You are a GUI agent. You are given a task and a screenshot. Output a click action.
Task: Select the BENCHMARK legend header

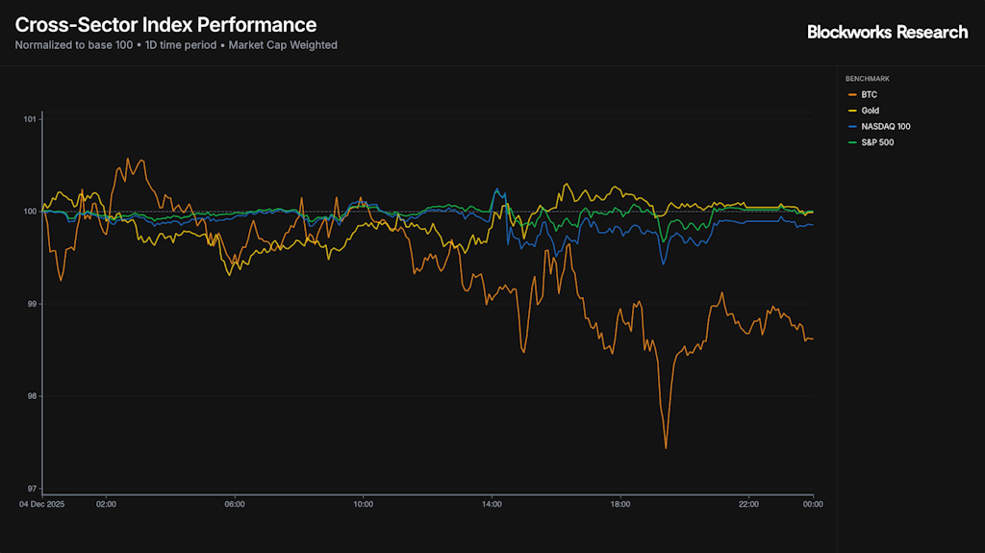pos(868,78)
